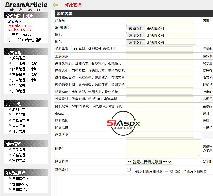Open 草稿箱管理

(x=20, y=120)
